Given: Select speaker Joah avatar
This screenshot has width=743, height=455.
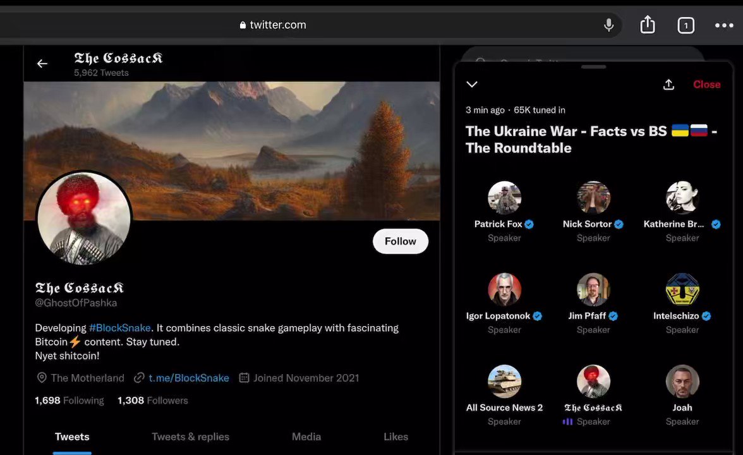Looking at the screenshot, I should point(682,382).
